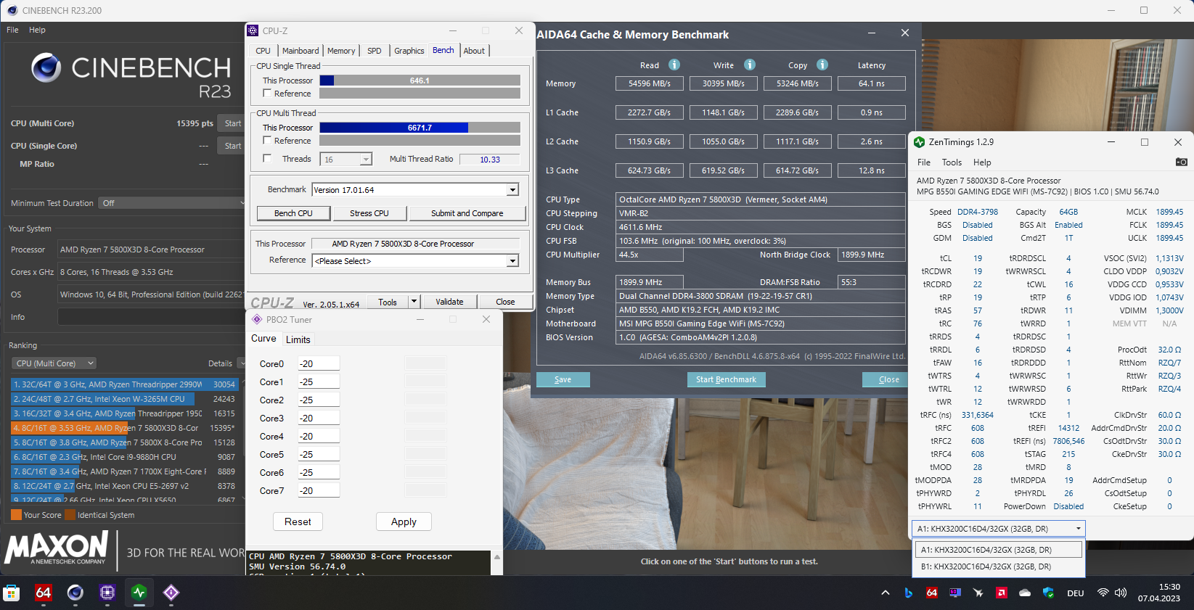Open AMD Software tray icon
This screenshot has width=1194, height=610.
coord(1002,593)
